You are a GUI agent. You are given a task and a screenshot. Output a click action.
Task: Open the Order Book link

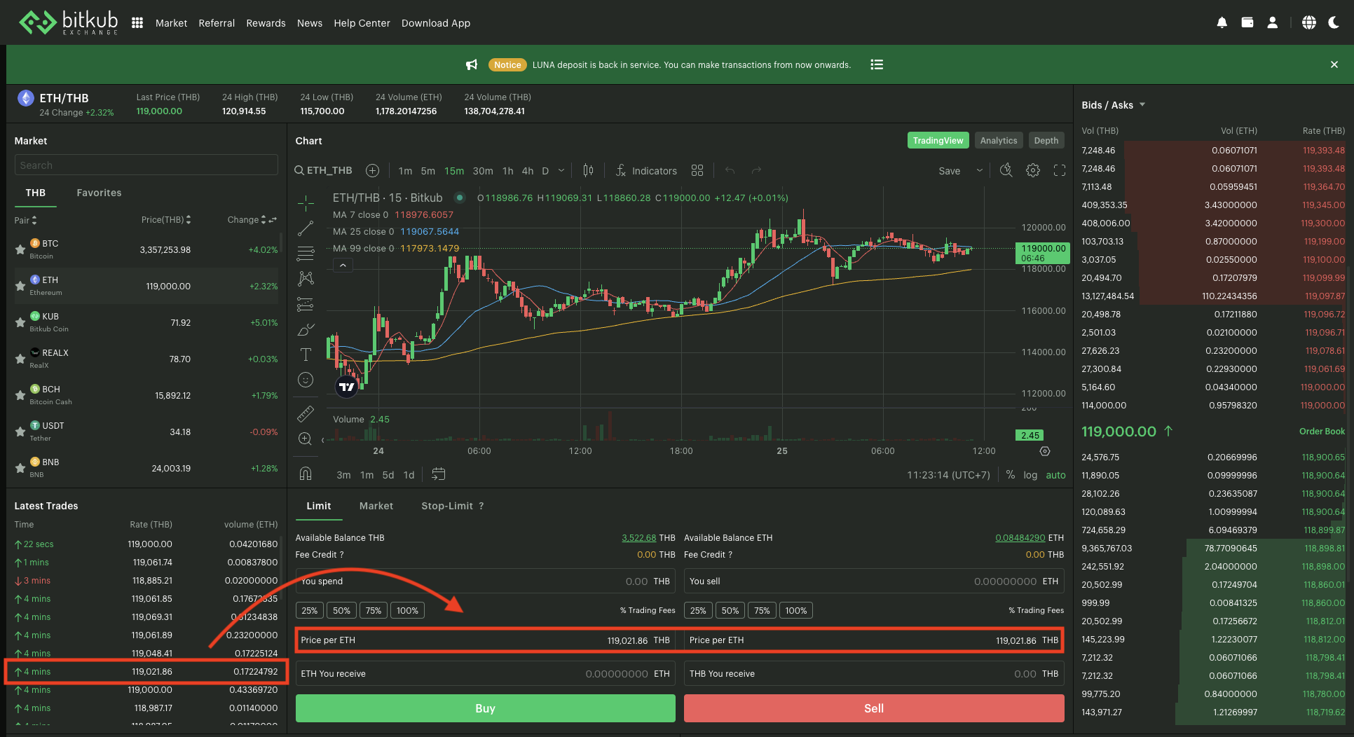tap(1322, 431)
